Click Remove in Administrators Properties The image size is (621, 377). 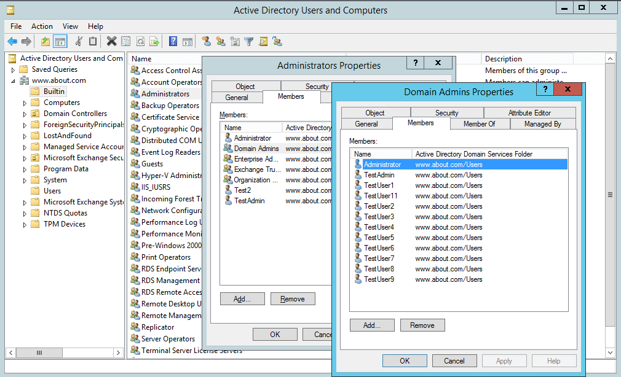(293, 298)
